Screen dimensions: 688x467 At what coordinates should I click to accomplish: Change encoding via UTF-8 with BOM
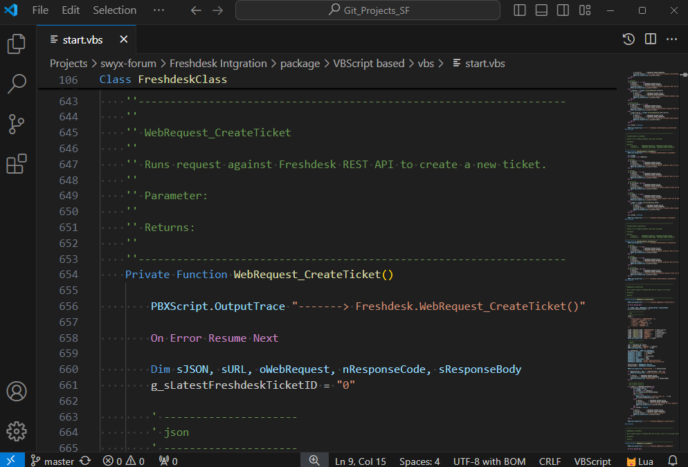[489, 461]
